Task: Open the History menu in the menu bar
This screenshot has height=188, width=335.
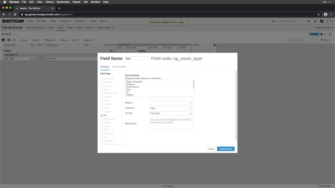Action: click(49, 2)
